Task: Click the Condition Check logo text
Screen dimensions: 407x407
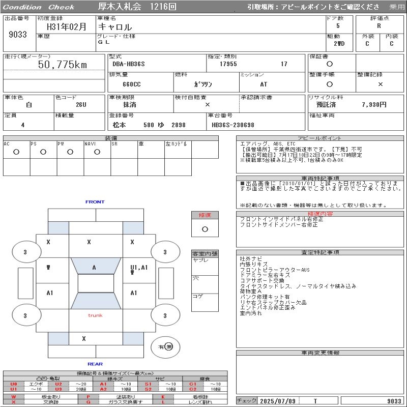Action: click(x=39, y=7)
